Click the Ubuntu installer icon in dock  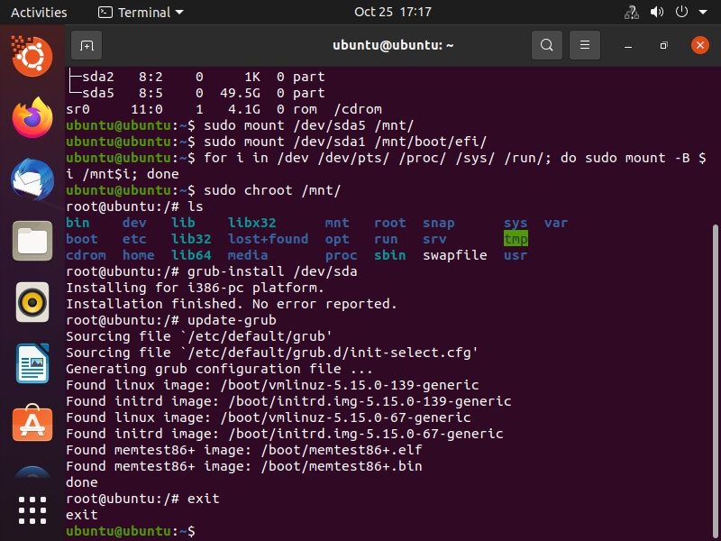click(x=32, y=57)
